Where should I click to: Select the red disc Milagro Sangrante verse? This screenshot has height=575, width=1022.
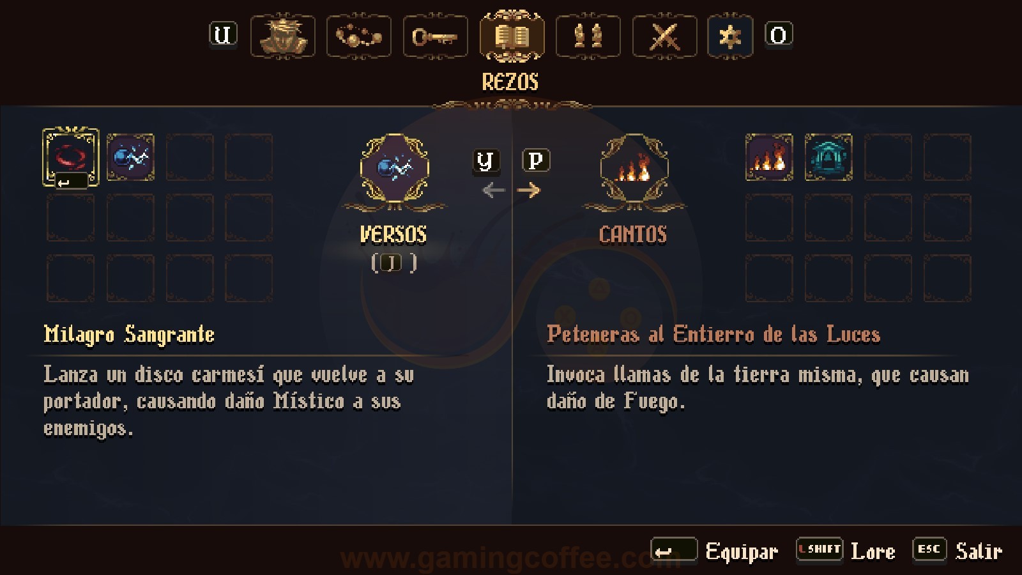[x=70, y=157]
